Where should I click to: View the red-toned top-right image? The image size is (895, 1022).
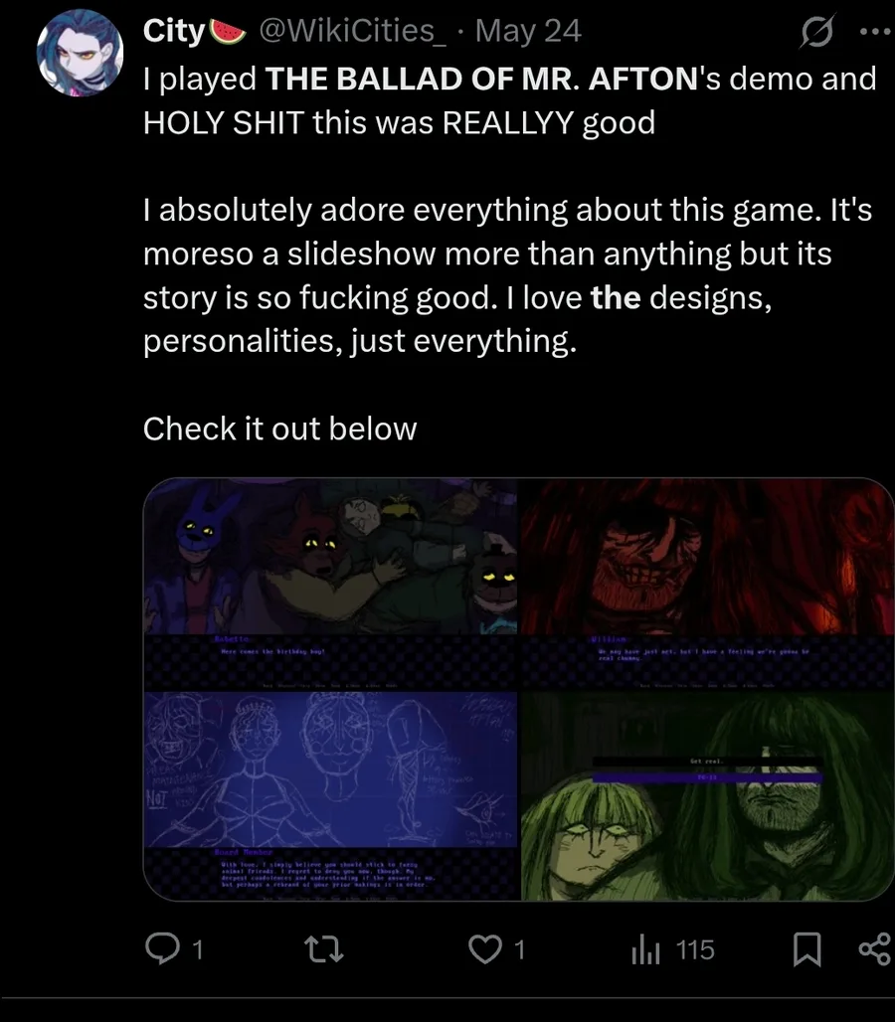[x=706, y=584]
